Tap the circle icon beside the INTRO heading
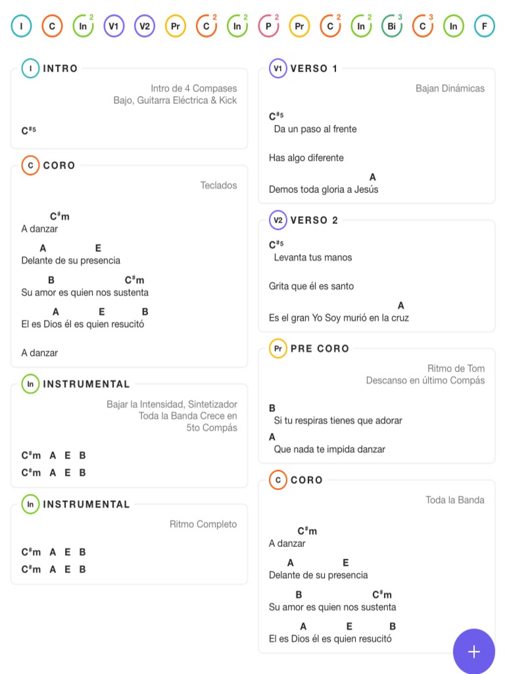The height and width of the screenshot is (674, 505). pyautogui.click(x=31, y=68)
